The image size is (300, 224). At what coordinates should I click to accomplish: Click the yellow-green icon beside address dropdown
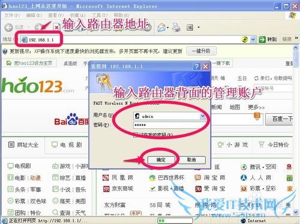[x=245, y=40]
